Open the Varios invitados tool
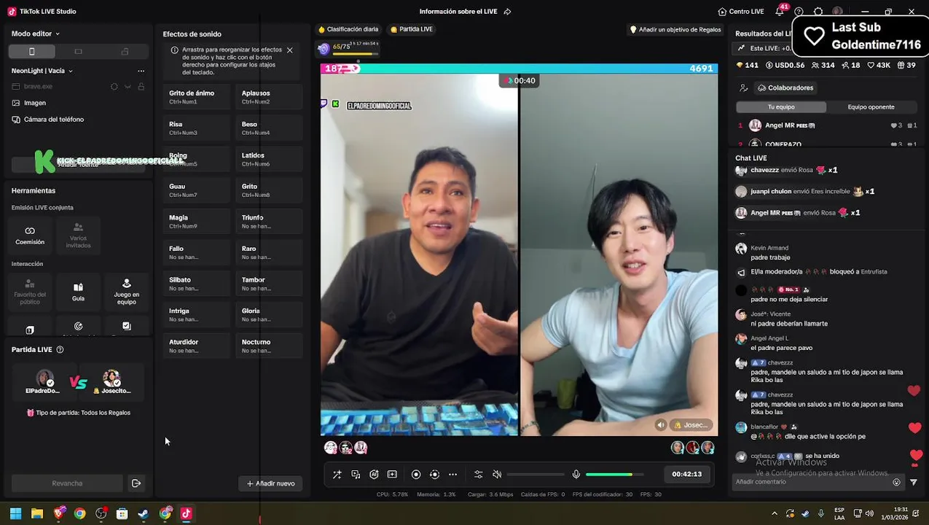This screenshot has width=929, height=525. (x=78, y=235)
